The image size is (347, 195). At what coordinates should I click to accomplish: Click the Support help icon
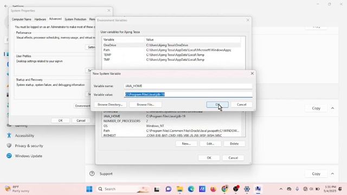coord(92,173)
